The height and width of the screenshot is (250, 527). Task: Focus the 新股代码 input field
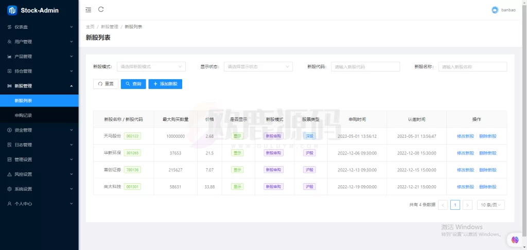(x=366, y=66)
